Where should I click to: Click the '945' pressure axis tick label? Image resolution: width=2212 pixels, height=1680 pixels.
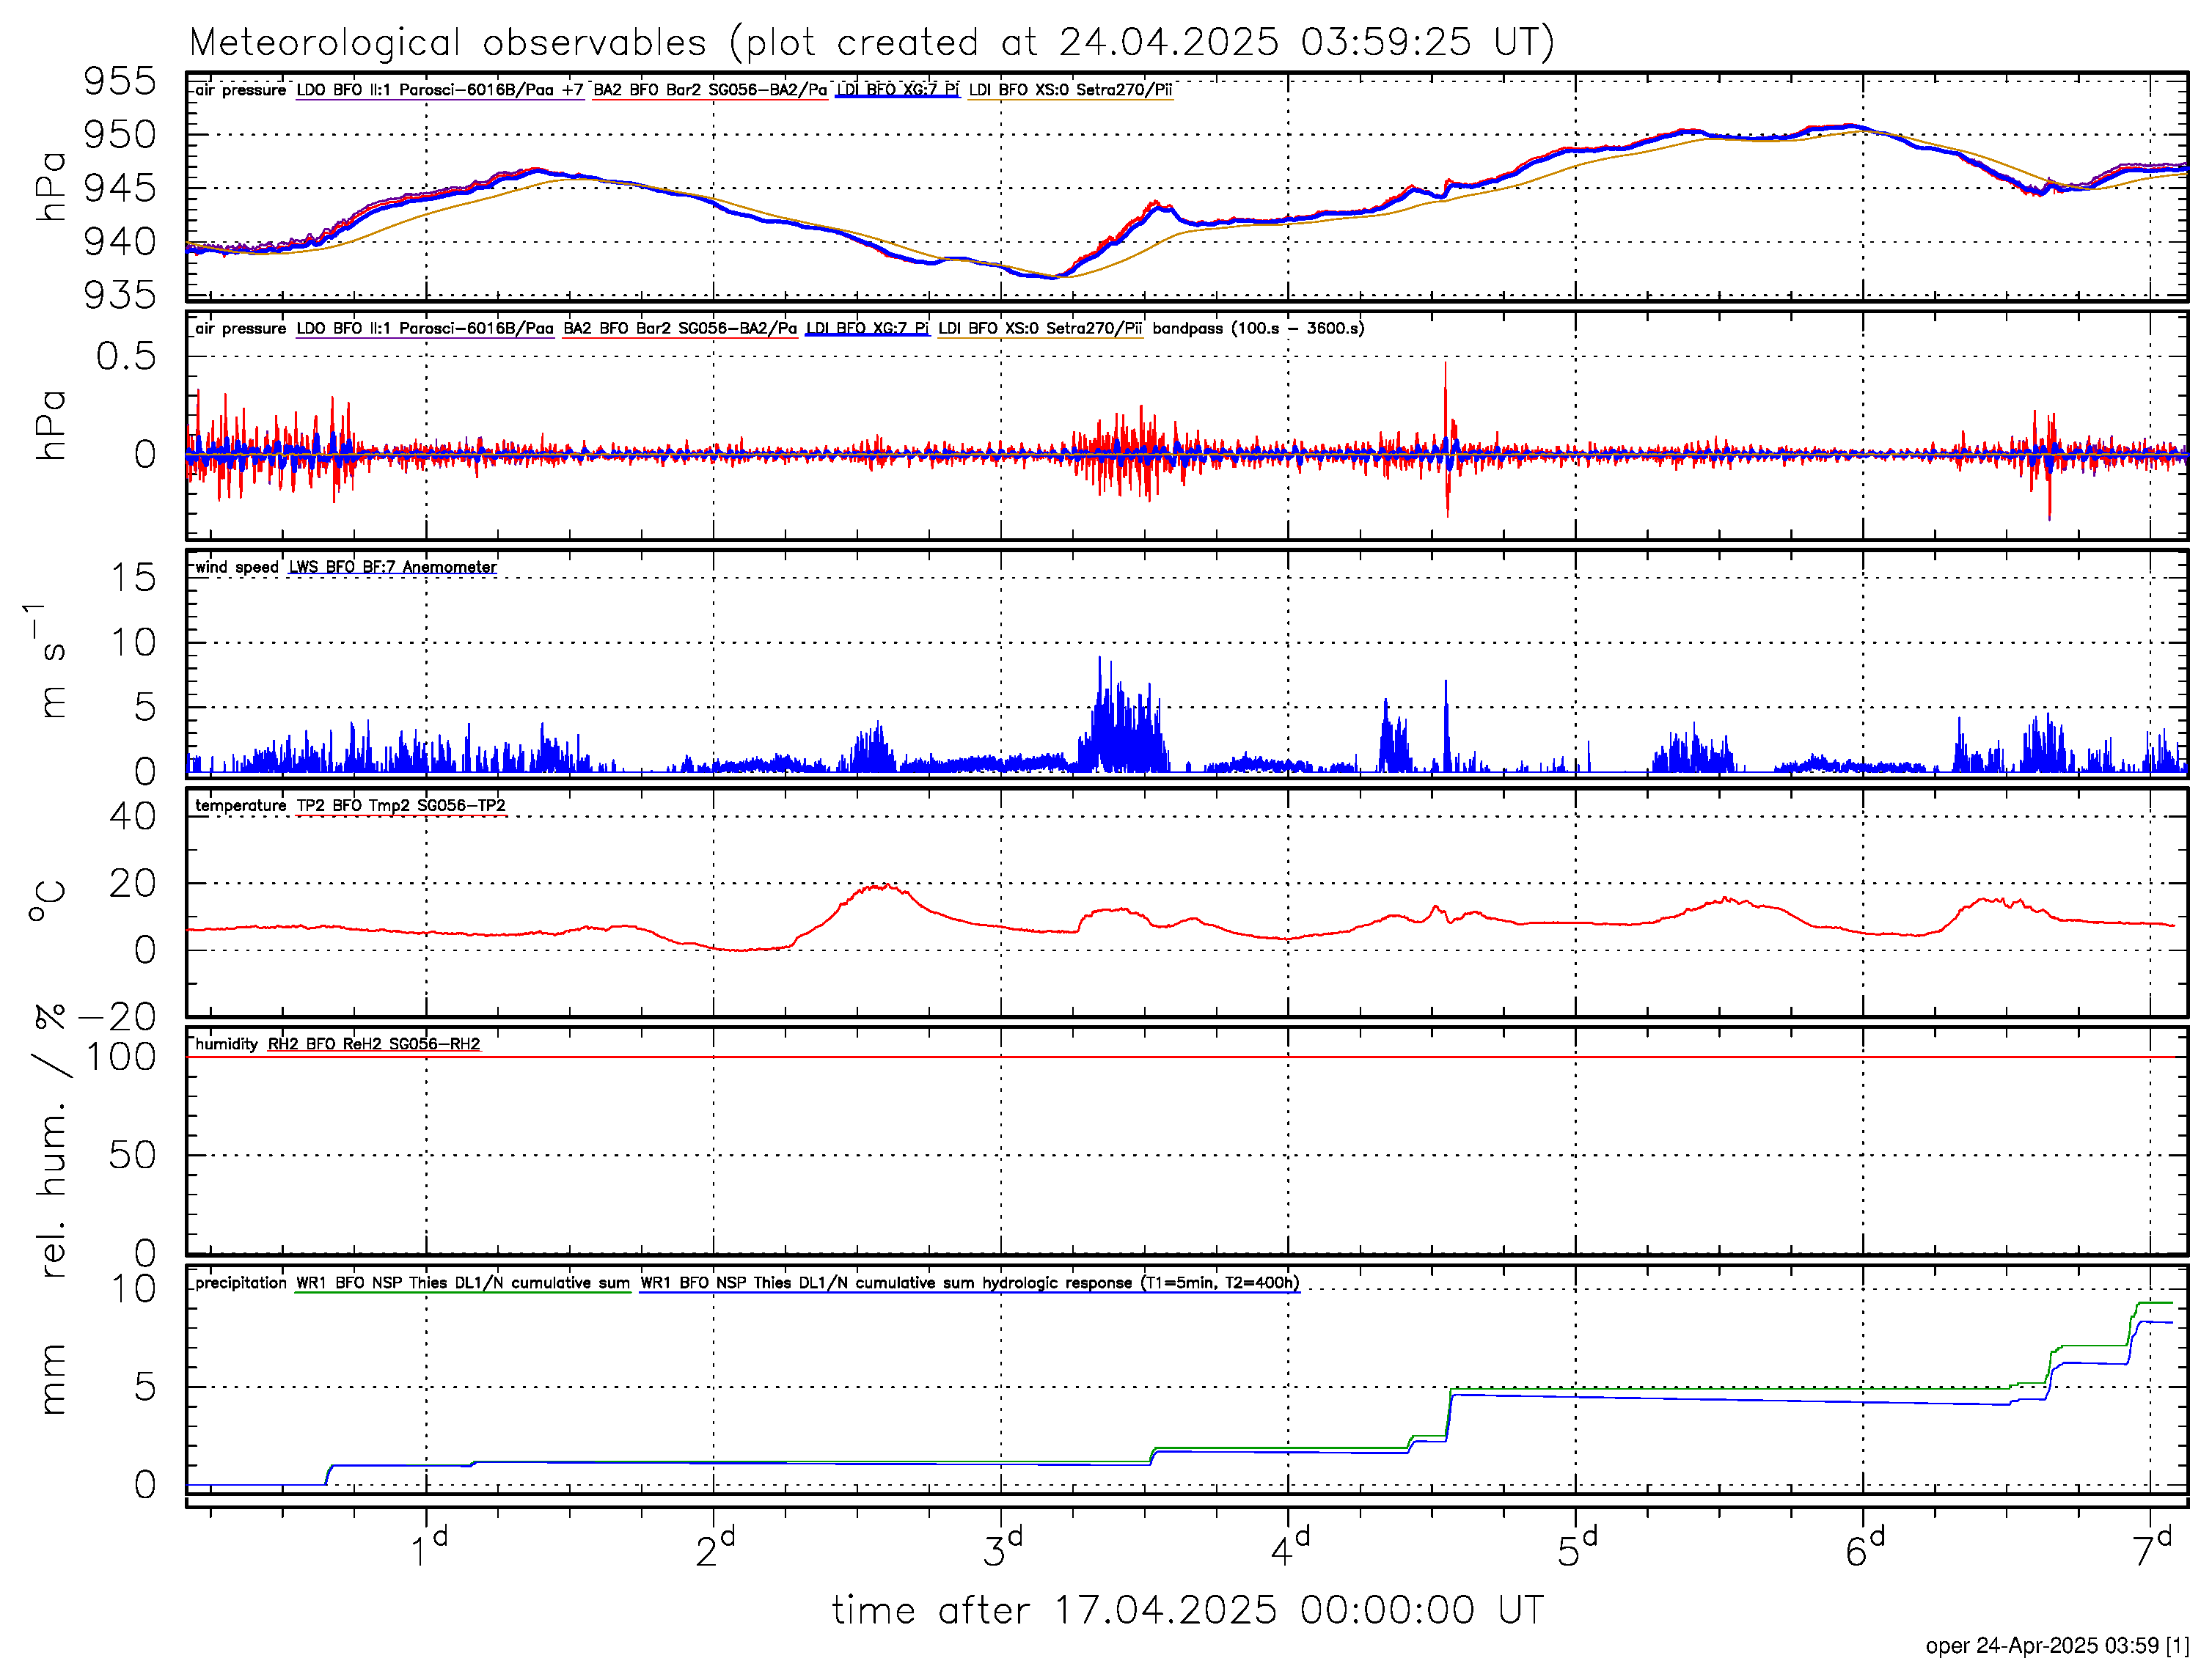point(120,187)
